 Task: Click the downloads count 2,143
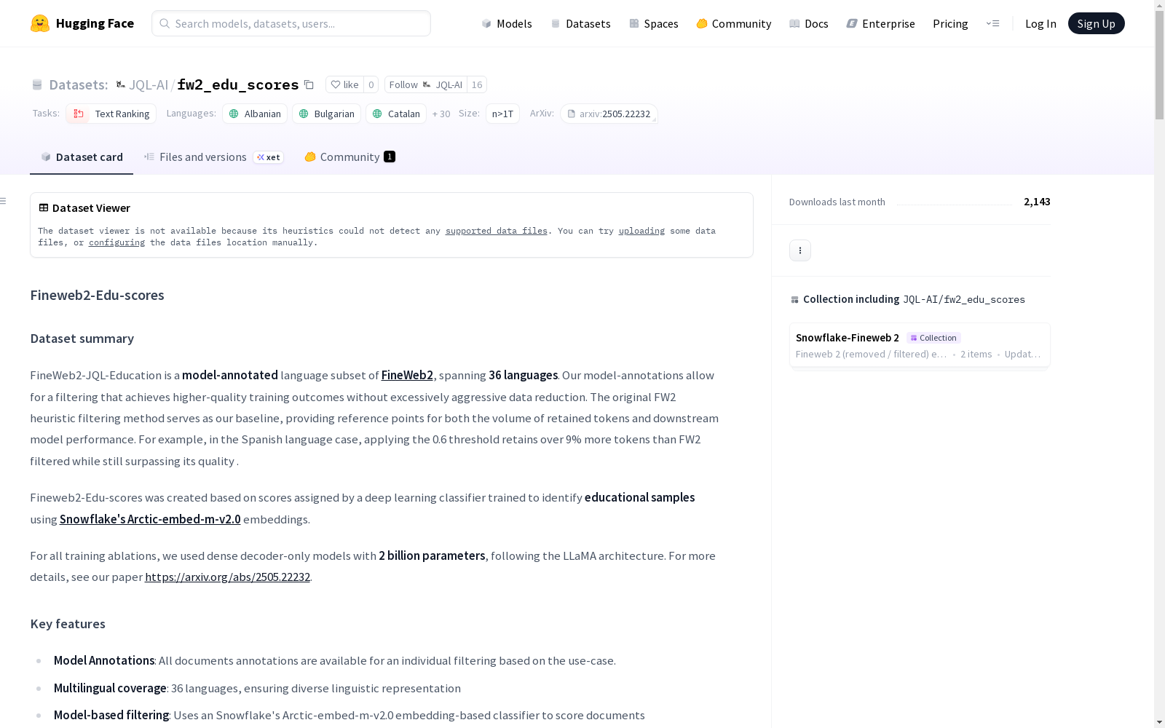(x=1037, y=202)
